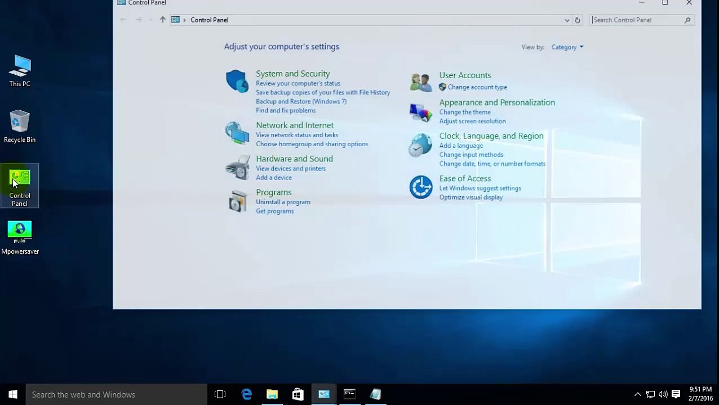Open the recent locations dropdown arrow
This screenshot has height=405, width=719.
150,20
